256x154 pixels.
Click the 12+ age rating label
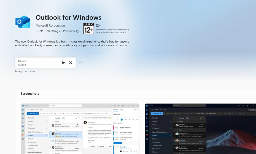(98, 26)
